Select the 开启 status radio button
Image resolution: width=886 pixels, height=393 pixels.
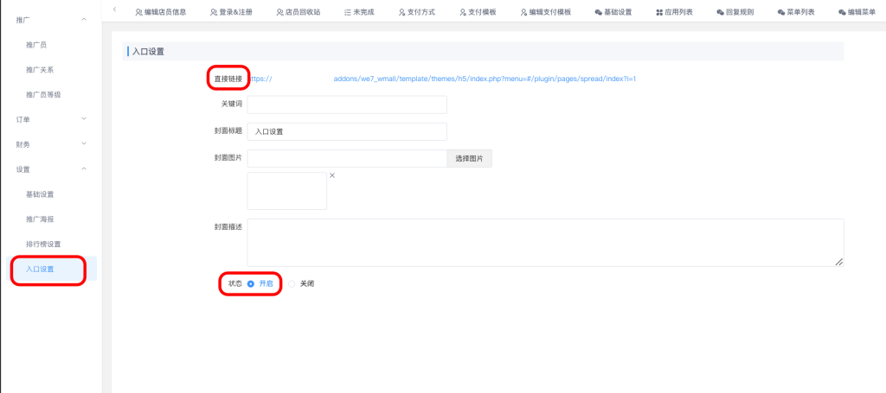(251, 283)
